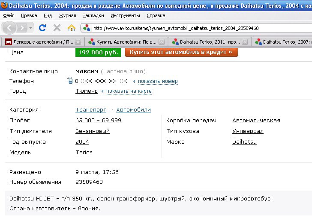This screenshot has width=312, height=221.
Task: Click the browser Back arrow button
Action: pyautogui.click(x=10, y=28)
